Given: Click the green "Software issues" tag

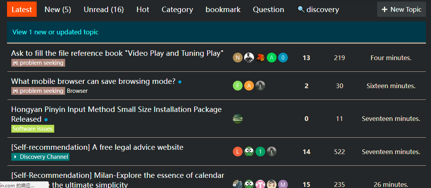Looking at the screenshot, I should pyautogui.click(x=33, y=129).
